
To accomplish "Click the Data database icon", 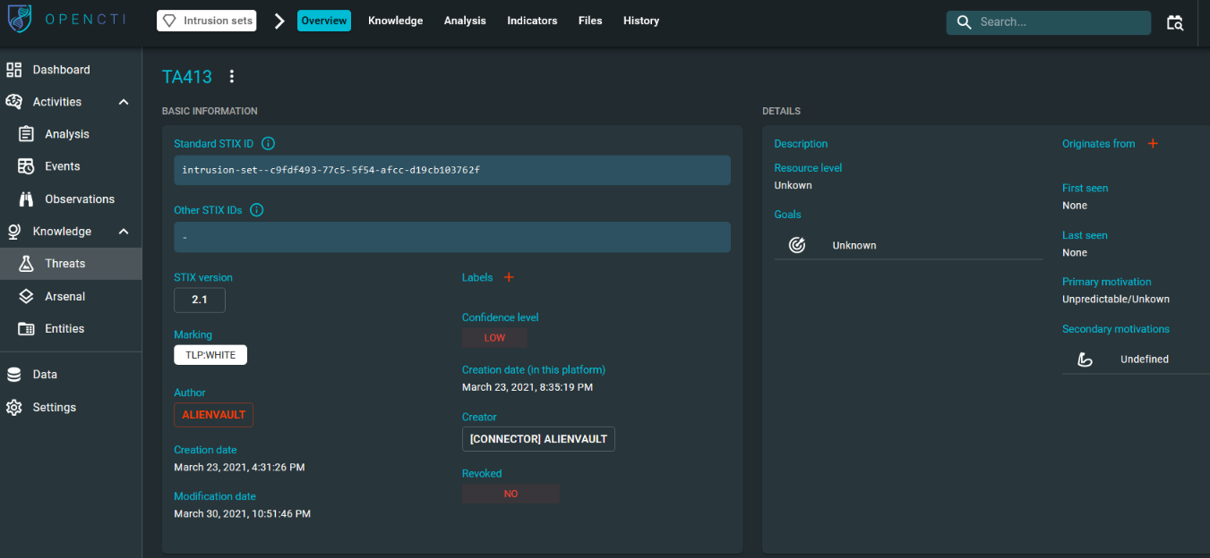I will point(14,375).
